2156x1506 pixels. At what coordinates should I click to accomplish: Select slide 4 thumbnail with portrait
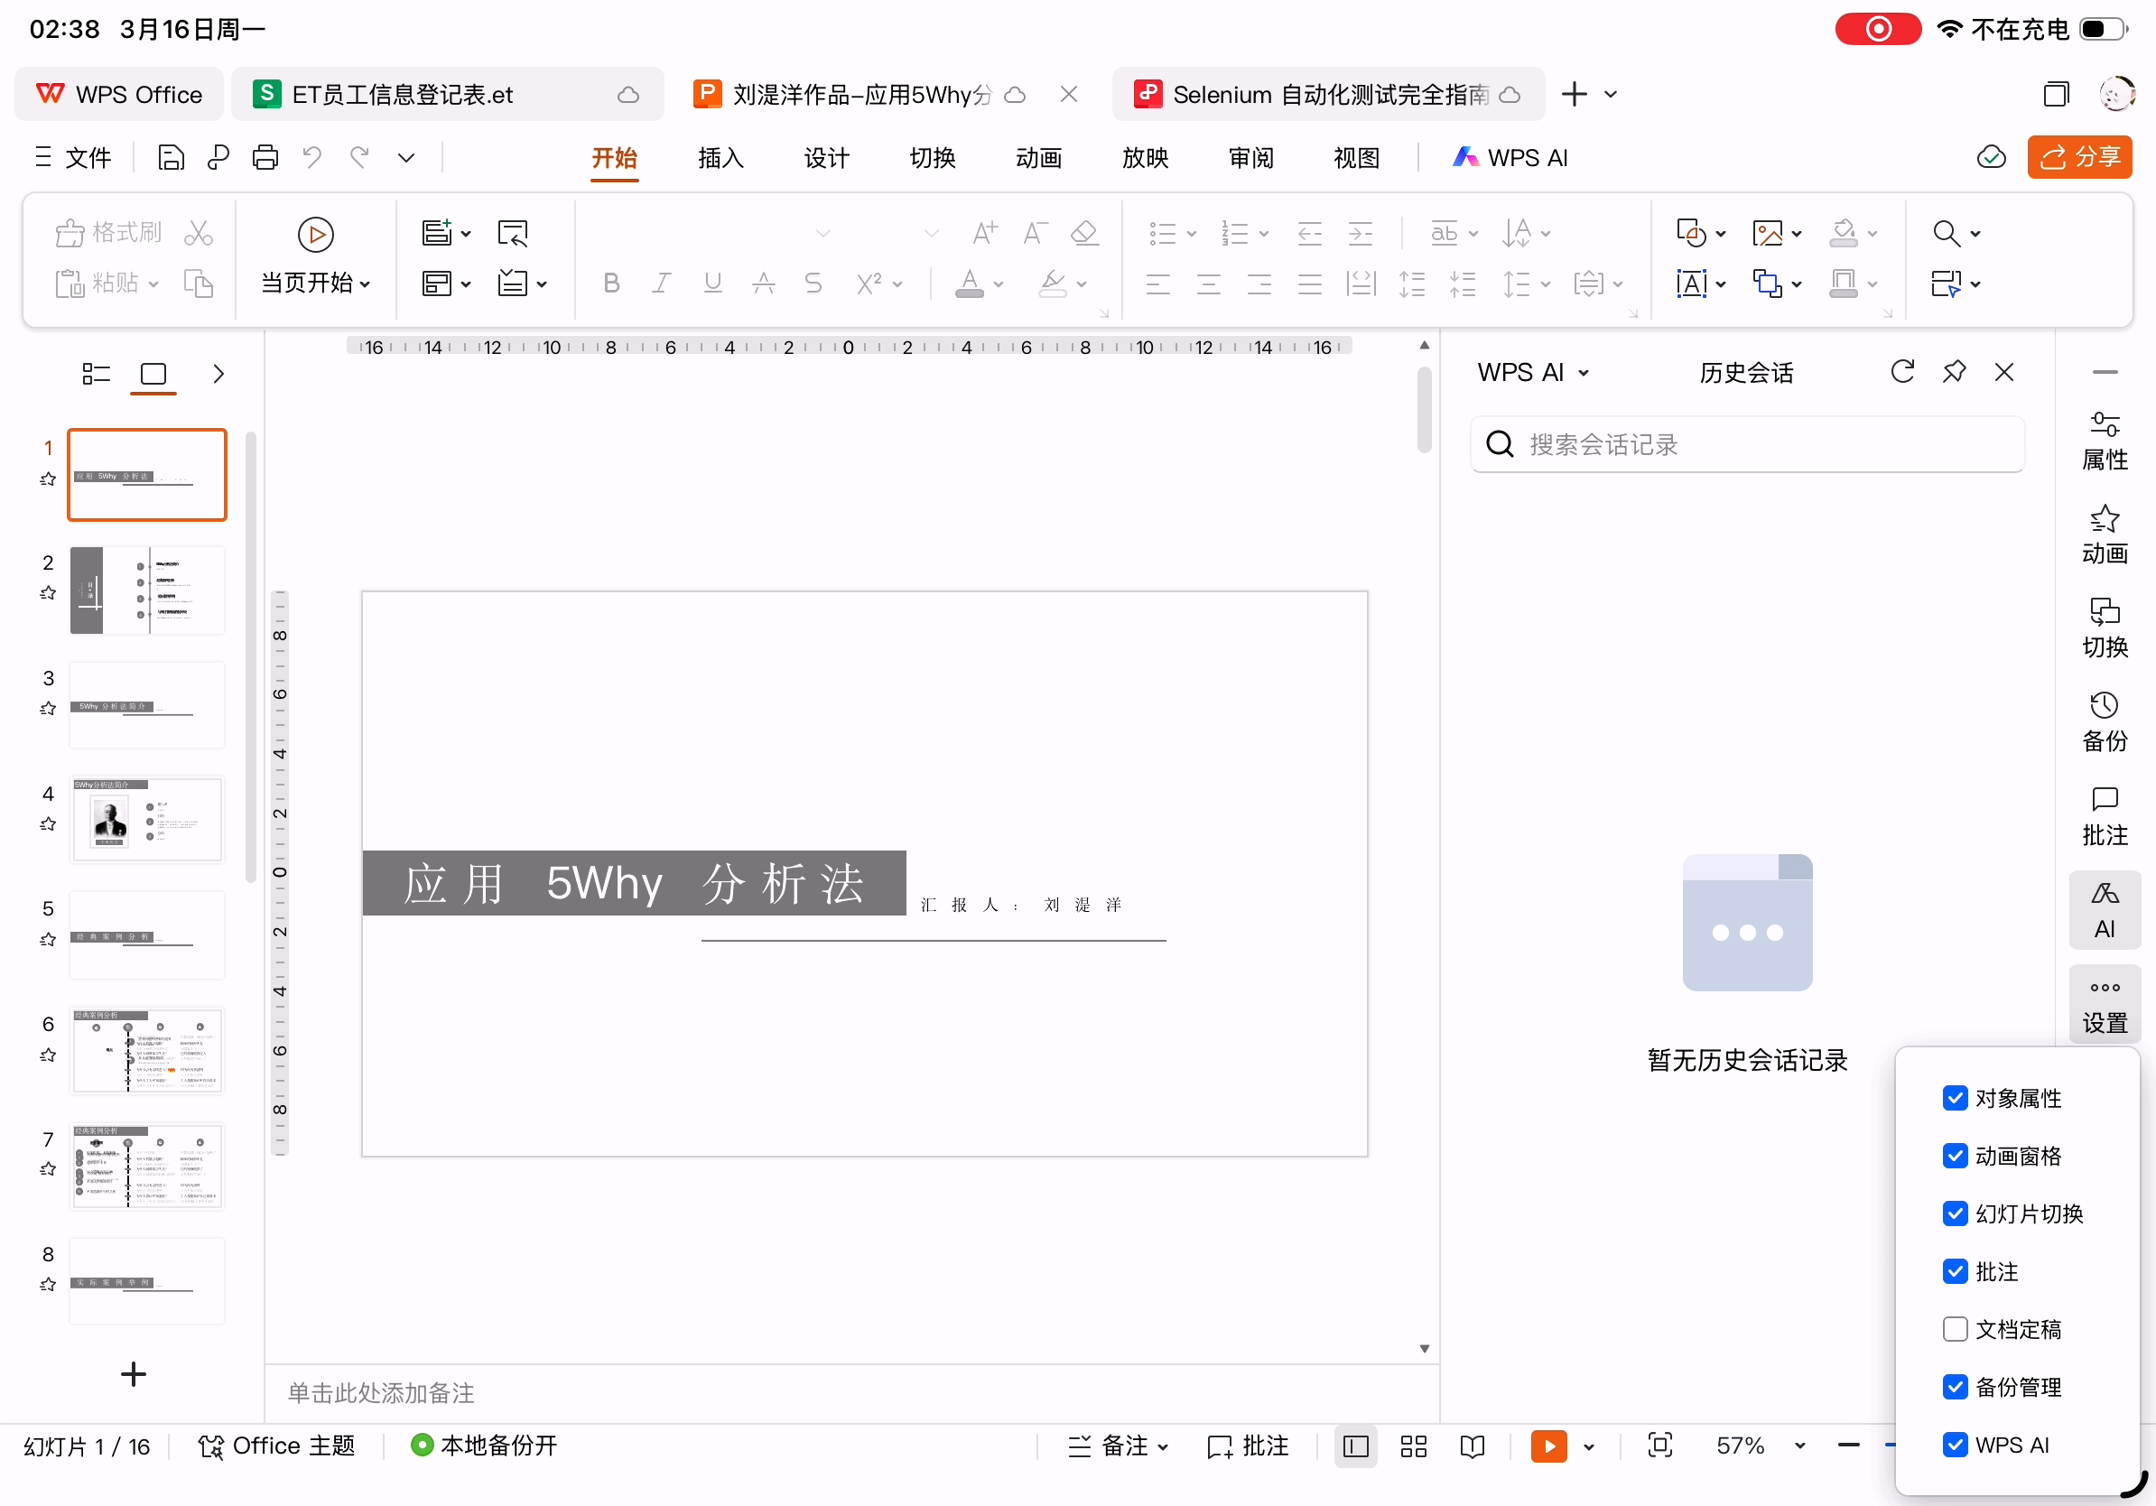pyautogui.click(x=147, y=820)
